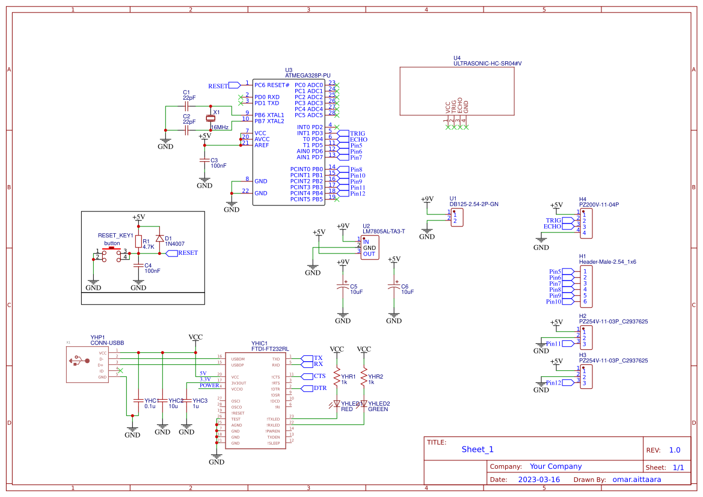Click the RESET_KEY1 push button symbol

pos(112,255)
